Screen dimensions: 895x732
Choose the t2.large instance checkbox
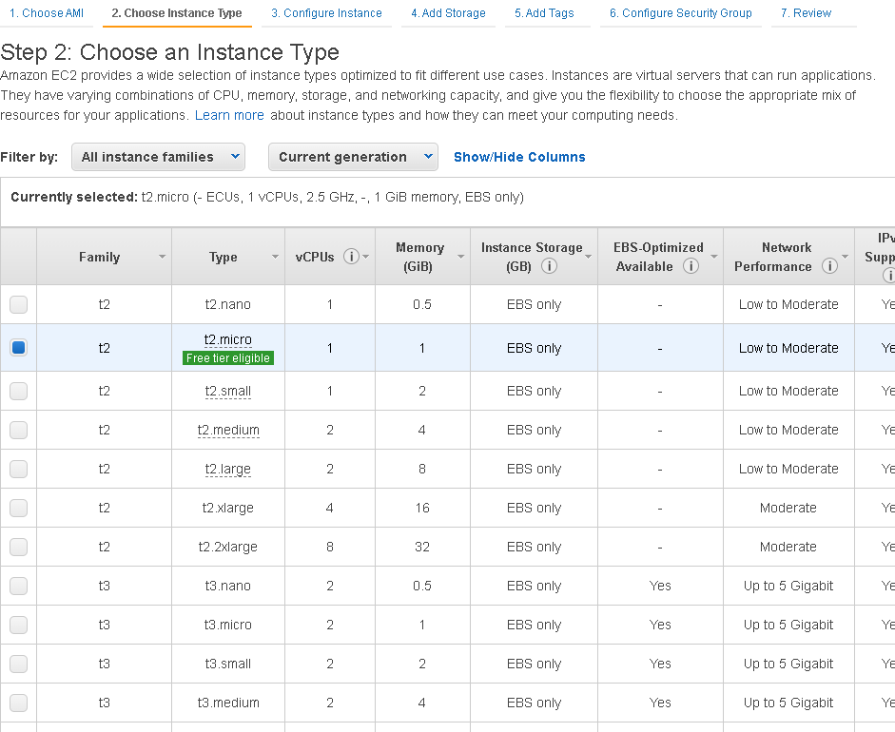click(18, 469)
